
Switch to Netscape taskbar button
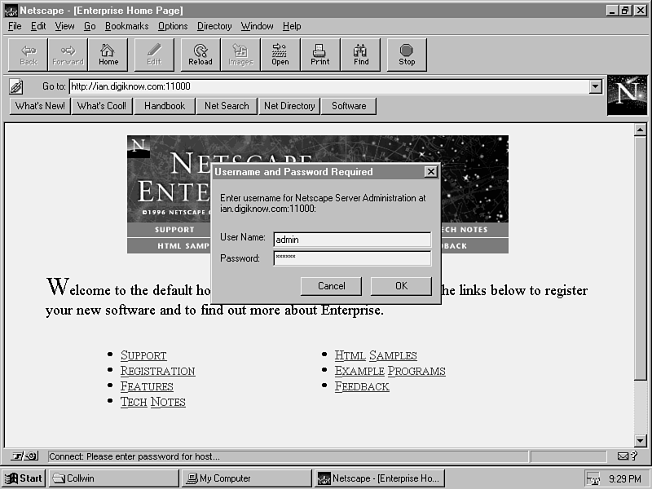pyautogui.click(x=379, y=478)
